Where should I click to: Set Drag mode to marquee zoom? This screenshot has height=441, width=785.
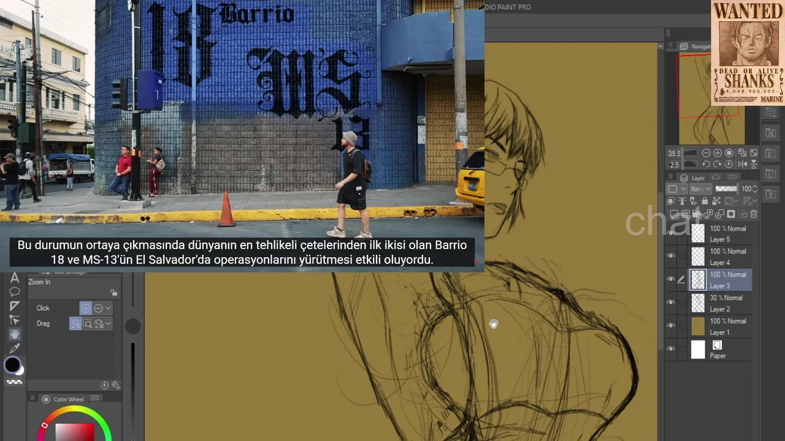pyautogui.click(x=87, y=323)
